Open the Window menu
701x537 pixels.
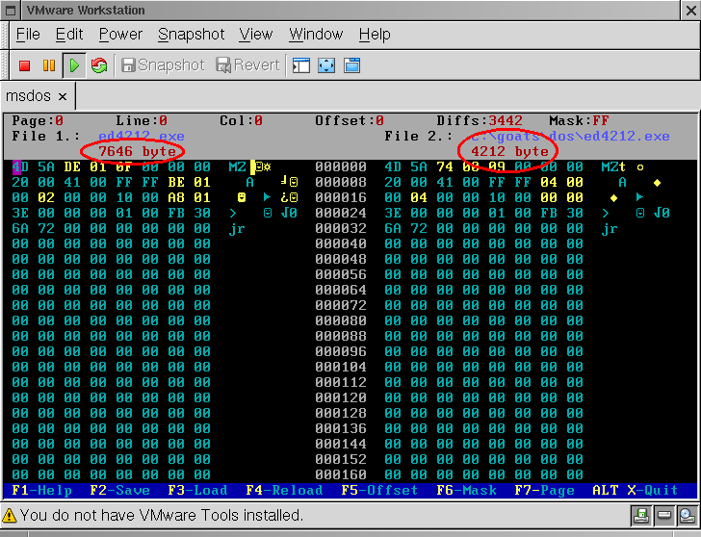click(x=316, y=35)
